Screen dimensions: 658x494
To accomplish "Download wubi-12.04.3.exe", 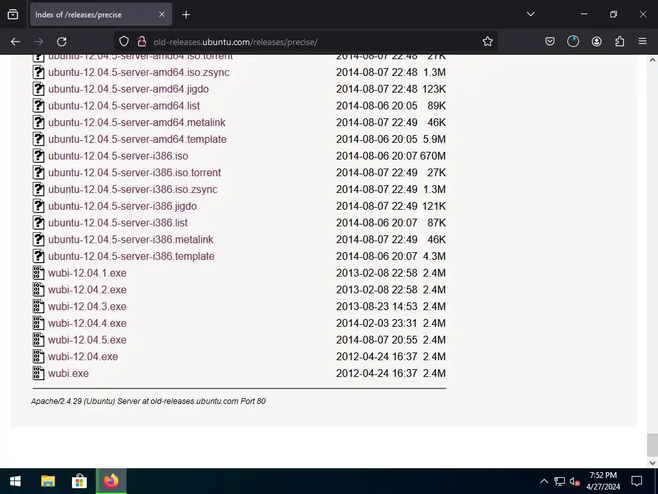I will click(x=87, y=307).
